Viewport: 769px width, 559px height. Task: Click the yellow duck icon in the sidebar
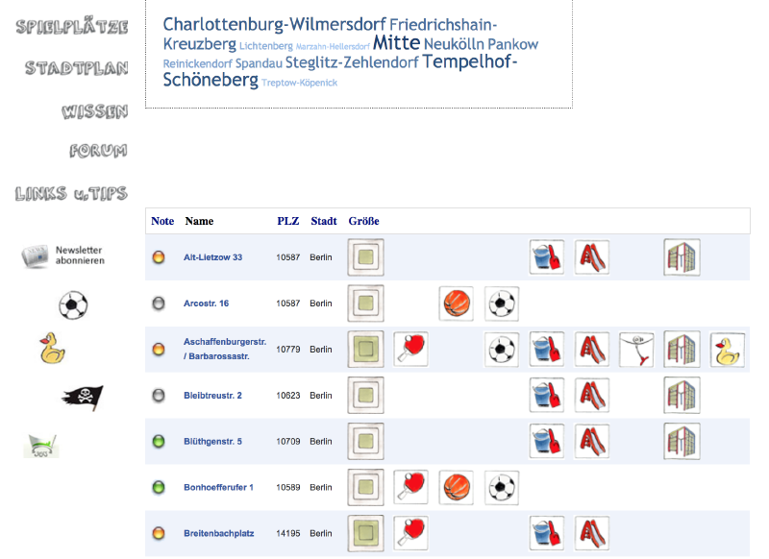pyautogui.click(x=52, y=349)
